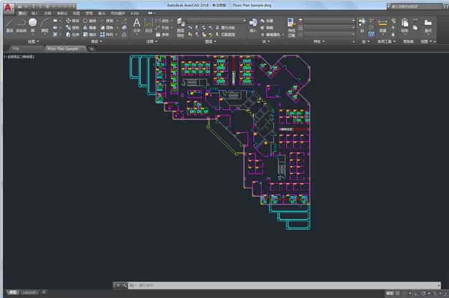
Task: Click the Fillet tool in Modify panel
Action: pyautogui.click(x=107, y=28)
